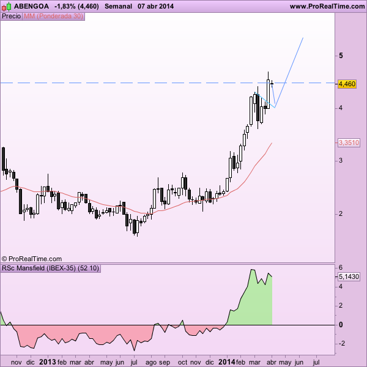Click the 3 price axis label
Image resolution: width=367 pixels, height=367 pixels.
click(x=341, y=160)
